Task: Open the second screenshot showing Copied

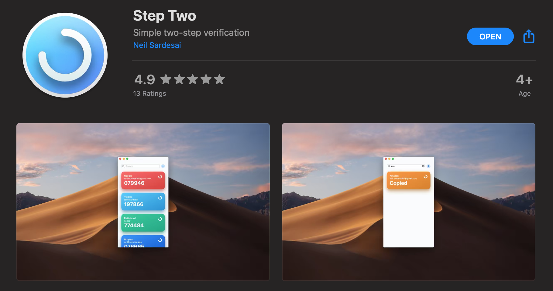Action: pyautogui.click(x=409, y=202)
